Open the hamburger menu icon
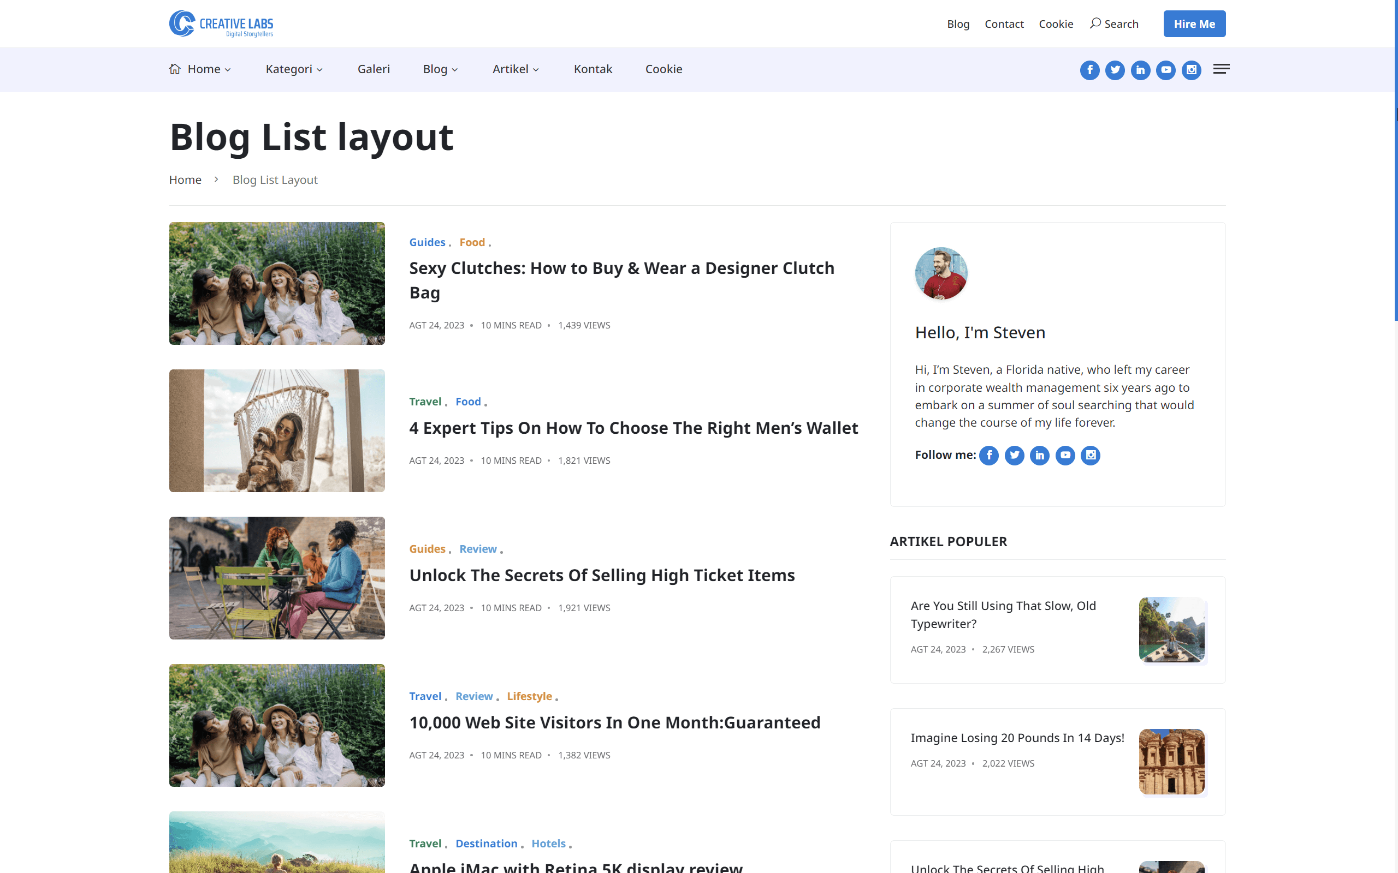 1221,69
